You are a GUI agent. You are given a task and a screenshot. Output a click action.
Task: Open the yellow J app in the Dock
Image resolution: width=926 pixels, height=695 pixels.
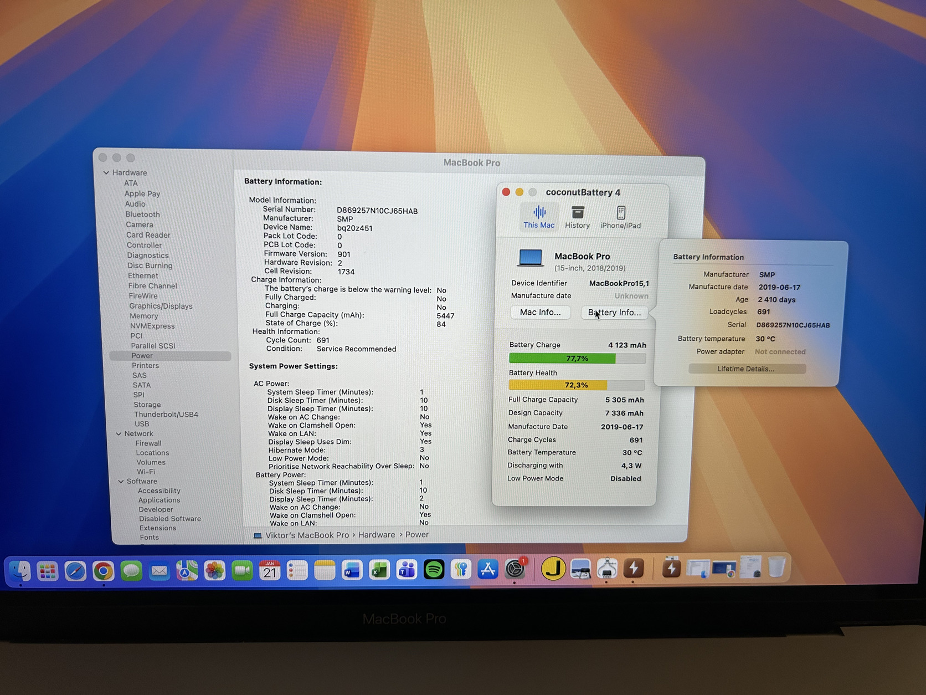(x=553, y=569)
